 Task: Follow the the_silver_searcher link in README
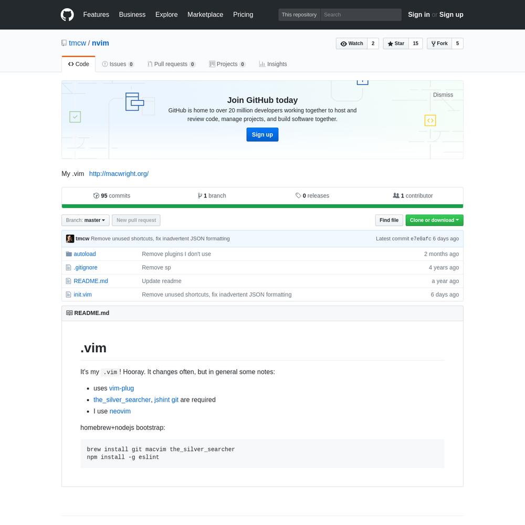click(122, 400)
